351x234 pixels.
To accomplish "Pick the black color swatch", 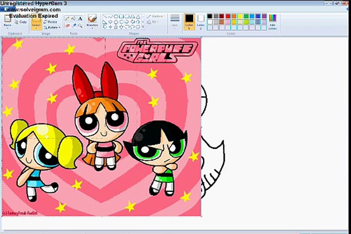I will click(210, 16).
